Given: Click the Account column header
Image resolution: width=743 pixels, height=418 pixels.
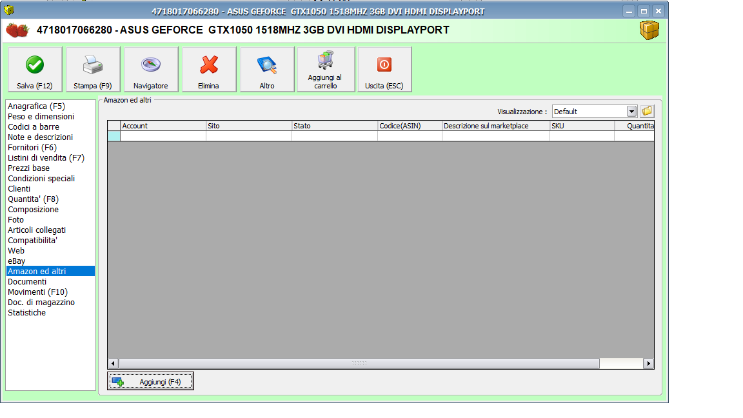Looking at the screenshot, I should (x=163, y=126).
